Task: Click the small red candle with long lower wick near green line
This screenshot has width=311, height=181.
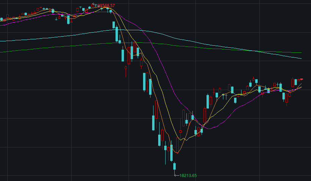Action: [126, 68]
